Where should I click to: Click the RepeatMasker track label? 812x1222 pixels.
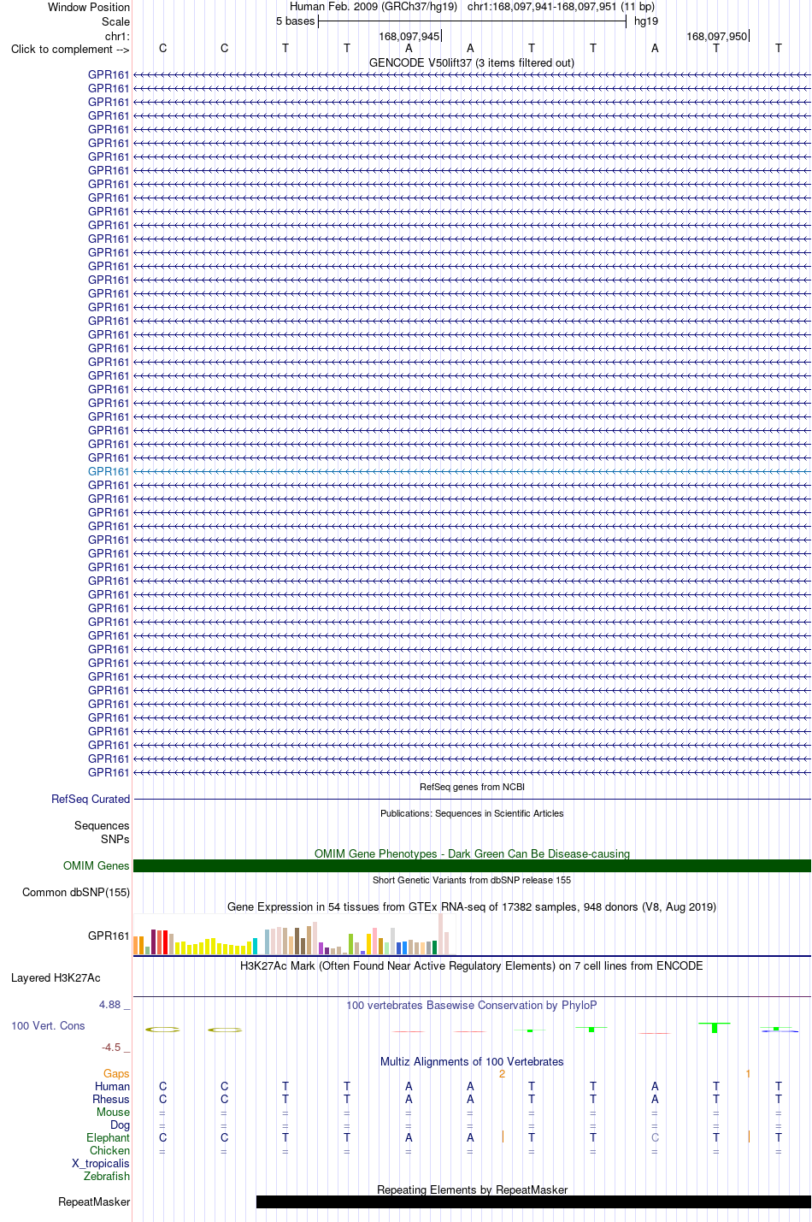(x=94, y=1201)
